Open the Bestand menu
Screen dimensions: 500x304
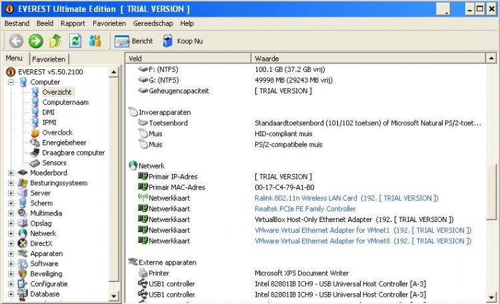tap(17, 23)
